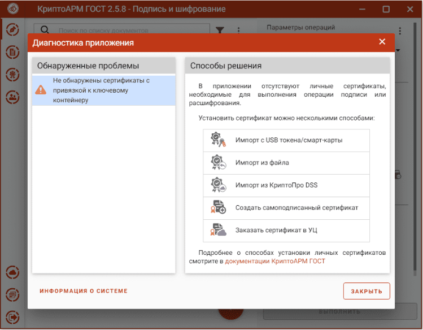Viewport: 423px width, 330px height.
Task: Maximize the КриптоАРМ ГОСТ window
Action: (x=386, y=10)
